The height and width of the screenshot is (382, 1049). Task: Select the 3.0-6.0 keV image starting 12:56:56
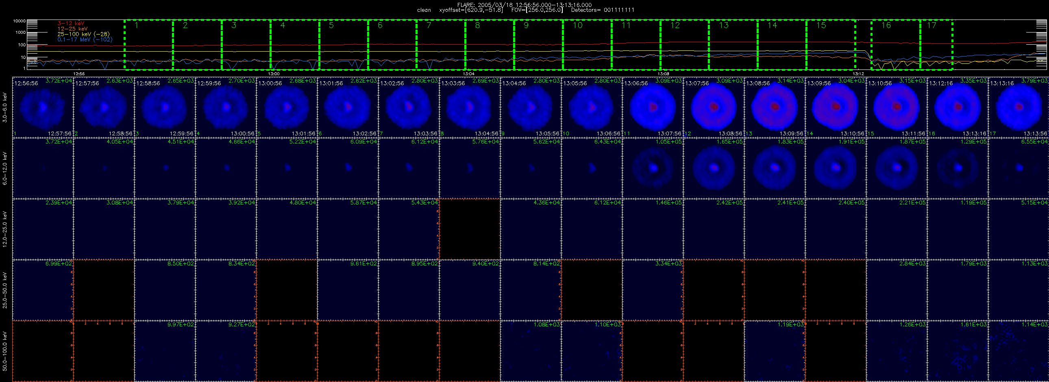pyautogui.click(x=43, y=107)
